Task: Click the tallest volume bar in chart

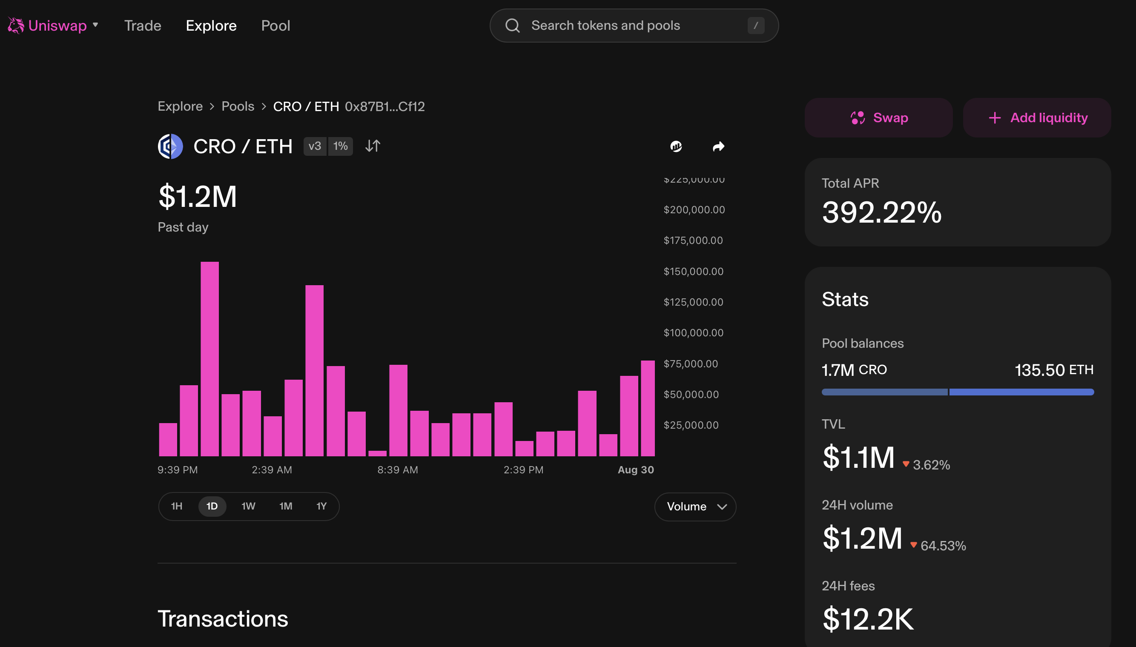Action: click(210, 359)
